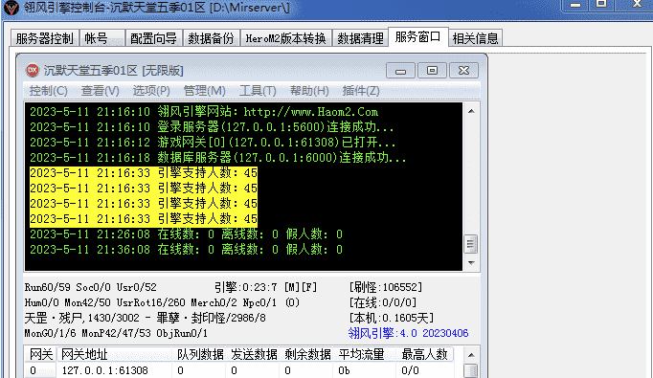Viewport: 653px width, 378px height.
Task: Click the 剩余数据 column header
Action: pyautogui.click(x=306, y=354)
